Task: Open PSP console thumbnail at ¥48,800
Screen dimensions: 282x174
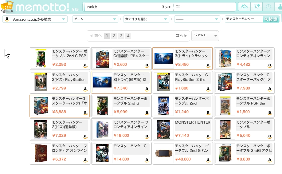Action: click(164, 153)
